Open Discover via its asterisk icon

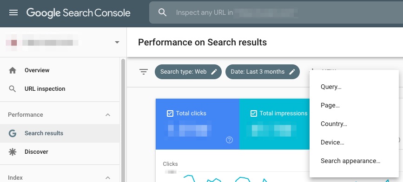[x=13, y=152]
